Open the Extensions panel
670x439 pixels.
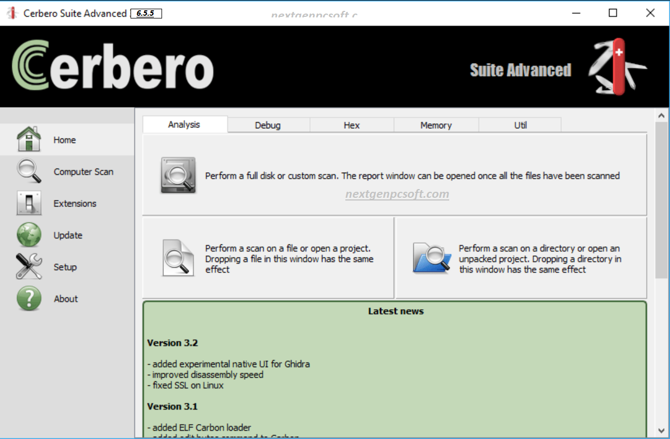(x=75, y=203)
